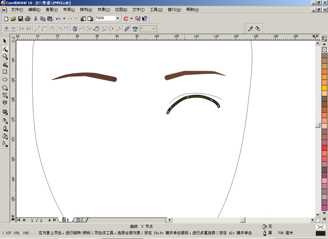Open the 700% zoom level dropdown
This screenshot has height=239, width=328.
[118, 18]
